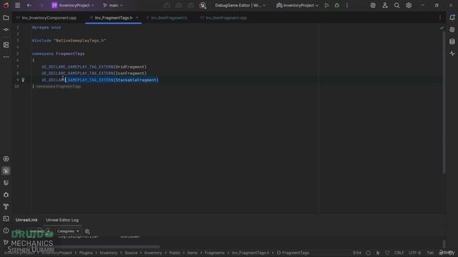Viewport: 458px width, 257px height.
Task: Open Database tool window
Action: tap(452, 41)
